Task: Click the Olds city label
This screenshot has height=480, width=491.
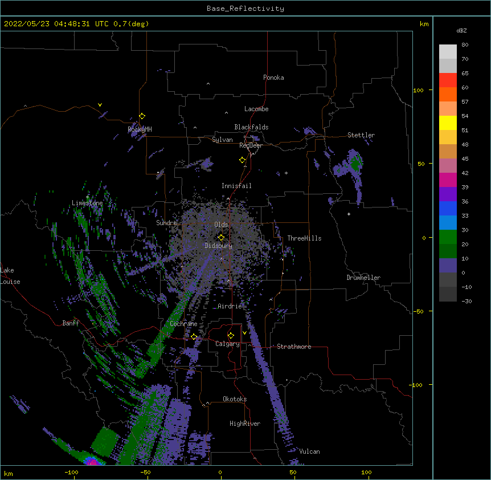Action: pyautogui.click(x=221, y=225)
